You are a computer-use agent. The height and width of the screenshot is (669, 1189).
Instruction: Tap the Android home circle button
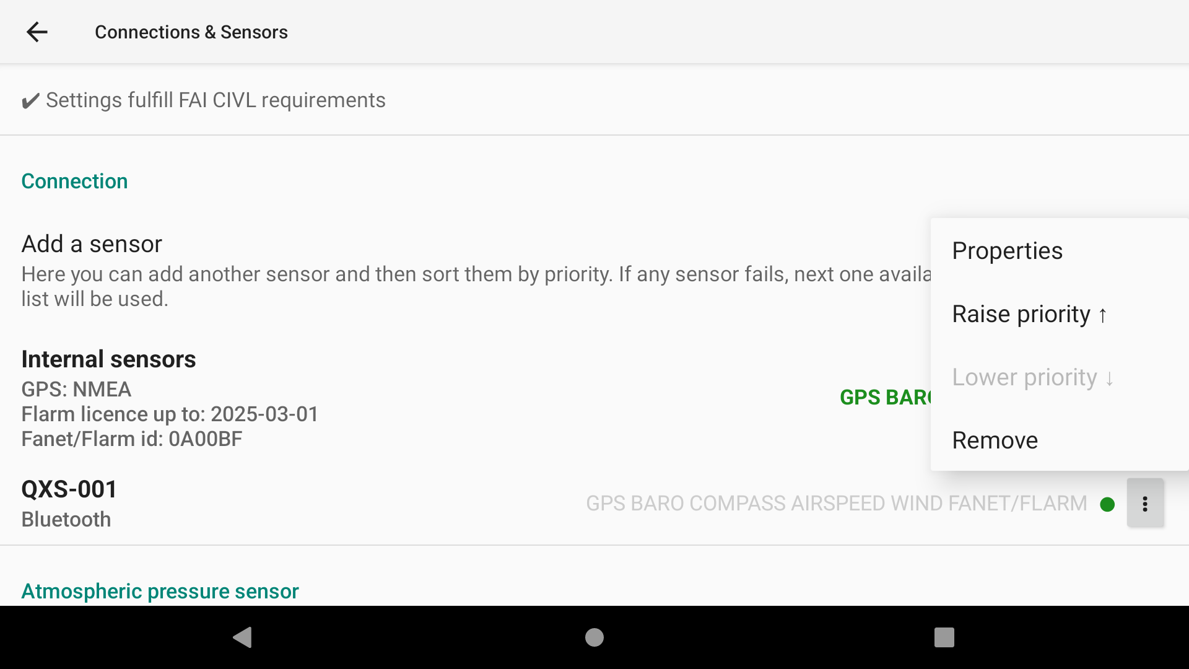pyautogui.click(x=594, y=637)
